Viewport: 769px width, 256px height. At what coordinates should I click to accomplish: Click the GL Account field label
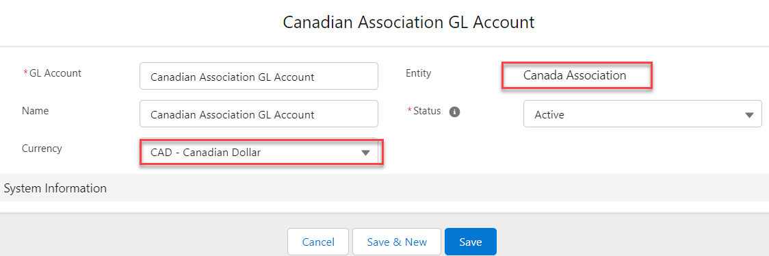(x=55, y=73)
